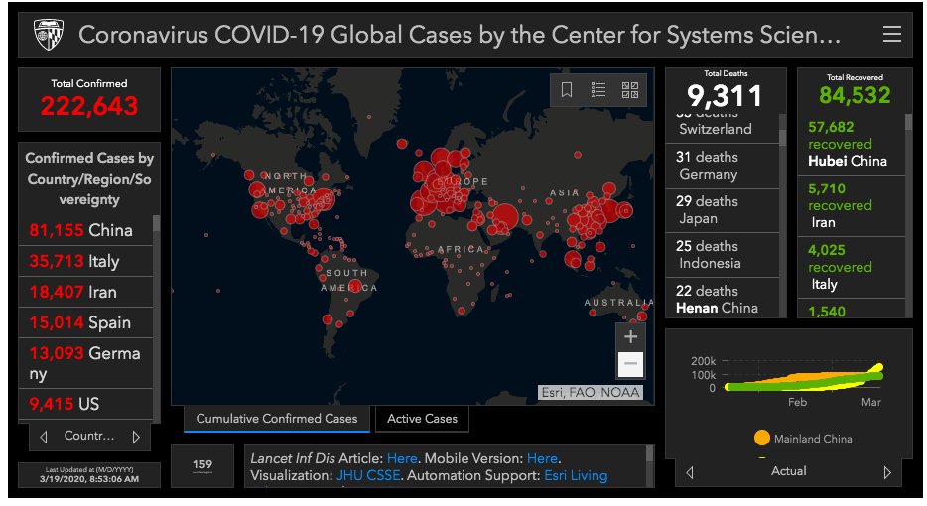The width and height of the screenshot is (927, 506).
Task: Select 35,713 Italy row
Action: (85, 261)
